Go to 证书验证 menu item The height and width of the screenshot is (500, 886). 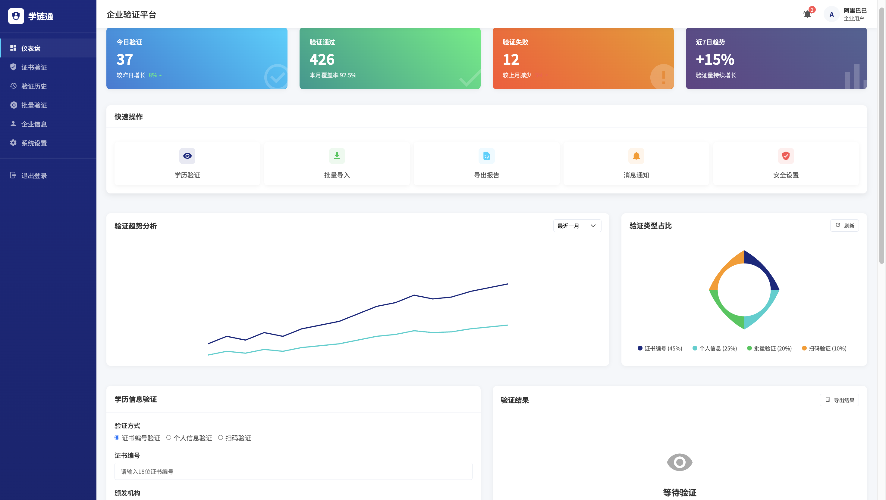point(48,67)
